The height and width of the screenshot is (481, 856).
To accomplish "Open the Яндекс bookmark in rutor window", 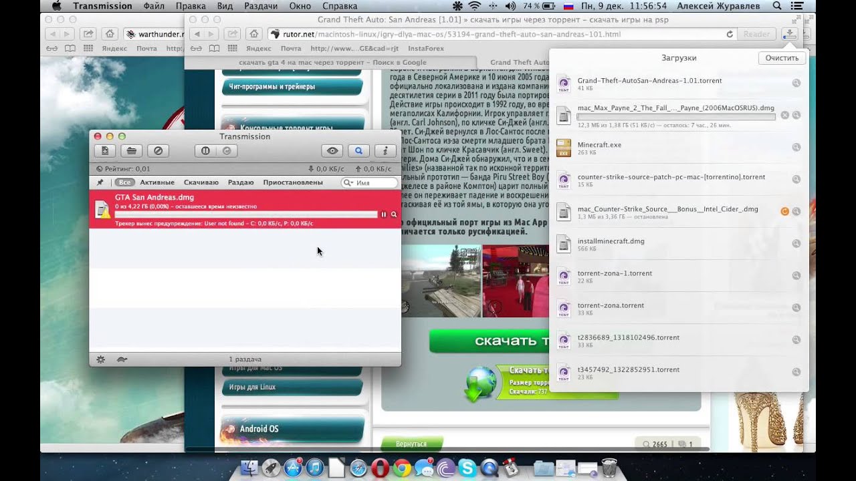I will 258,48.
